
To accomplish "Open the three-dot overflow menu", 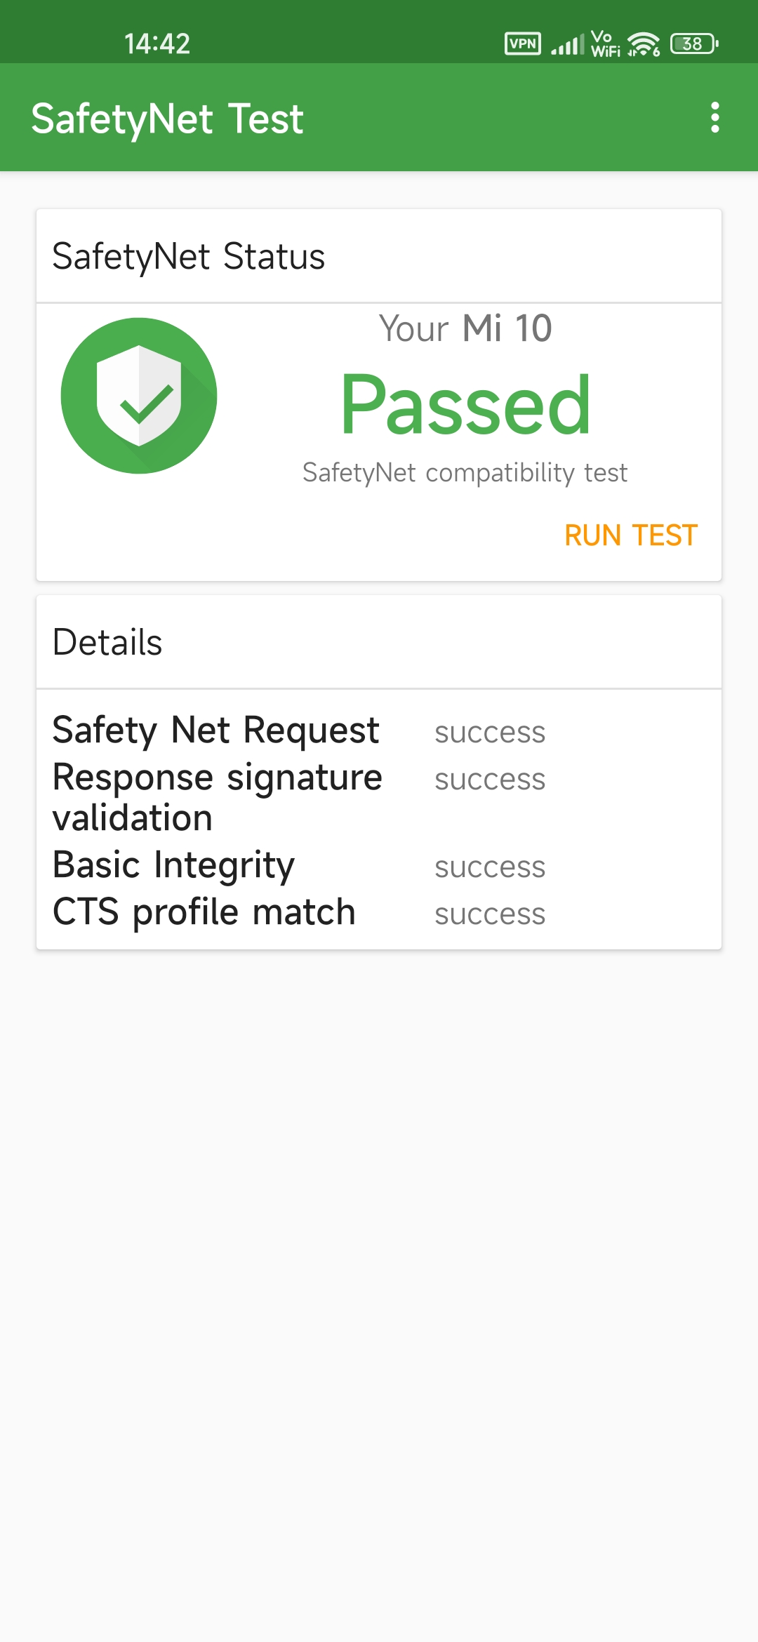I will pyautogui.click(x=714, y=117).
